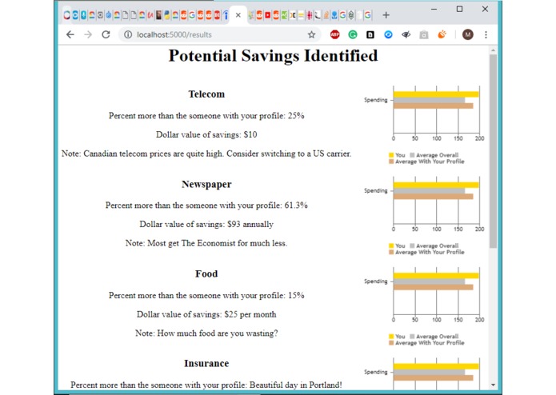This screenshot has width=556, height=395.
Task: Open the black square B extension
Action: click(370, 34)
